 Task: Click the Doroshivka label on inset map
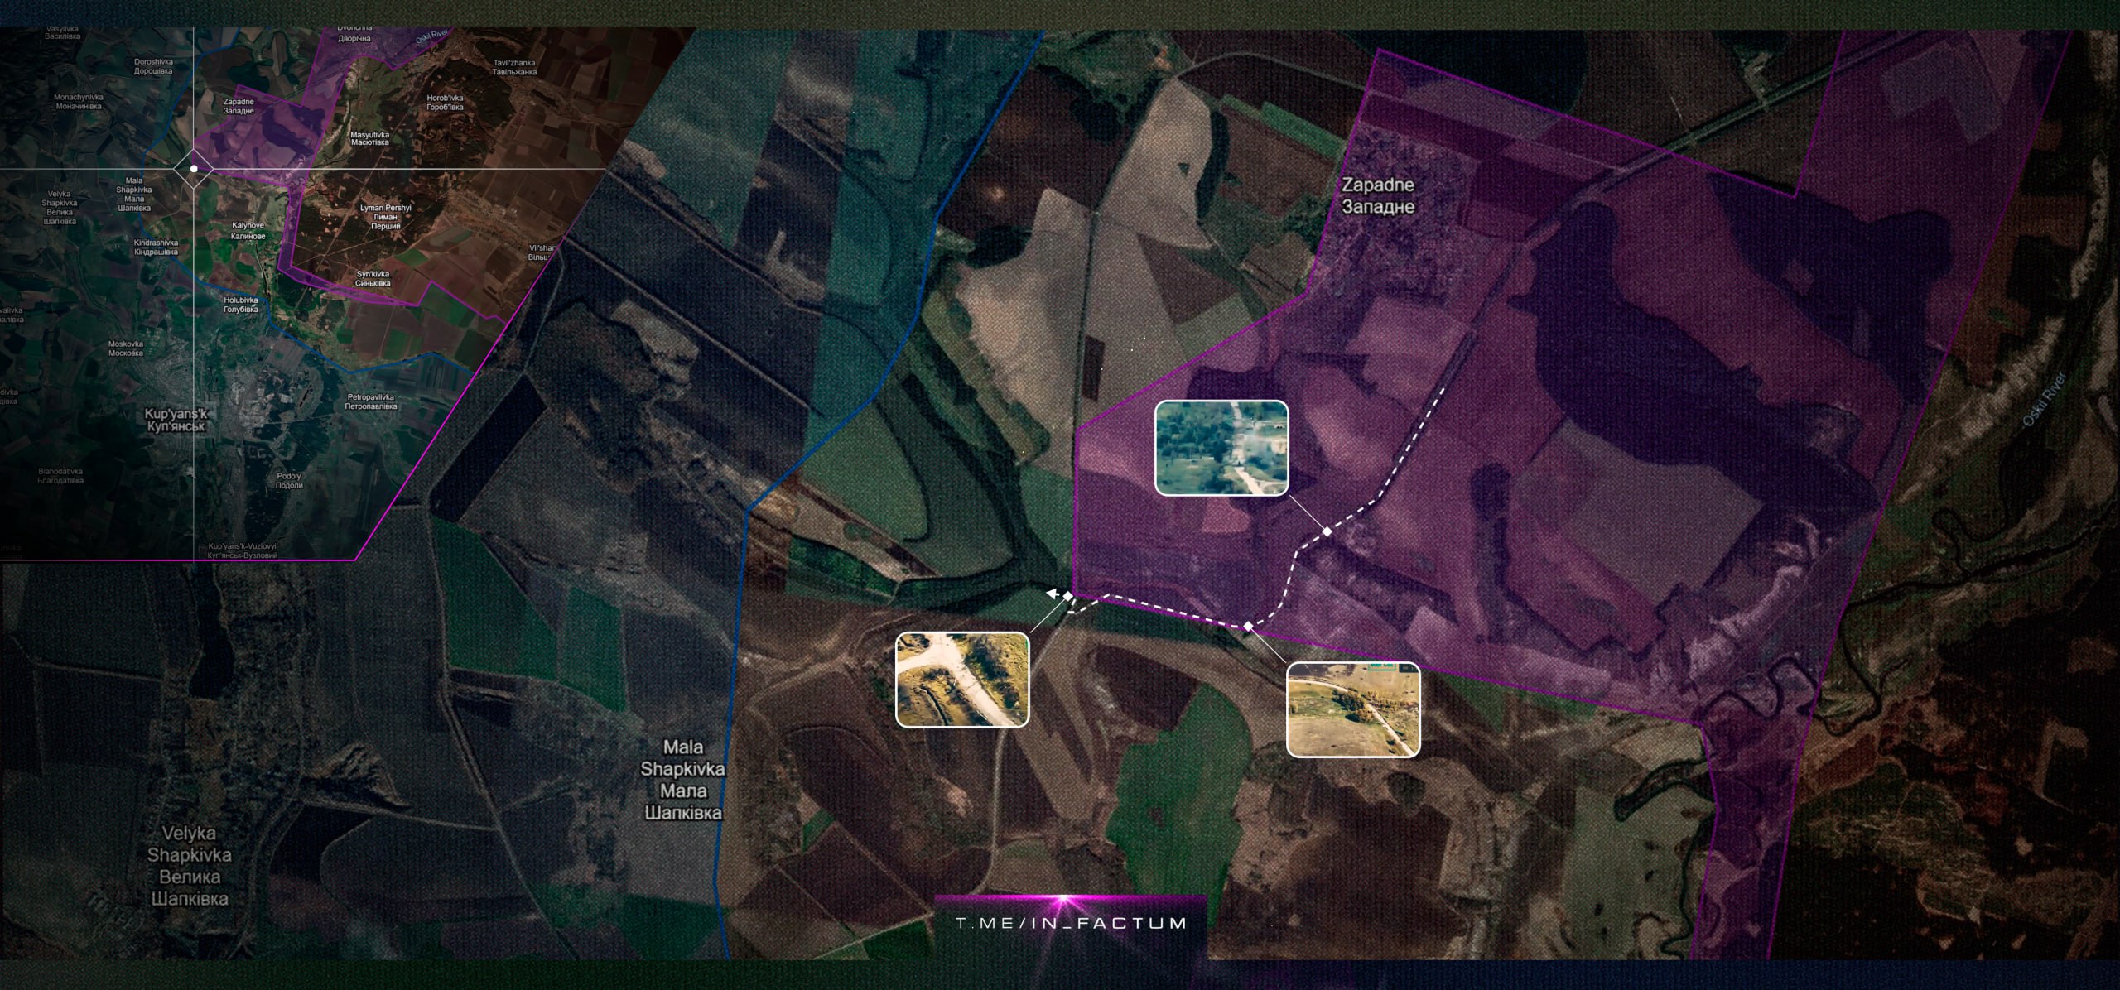153,66
